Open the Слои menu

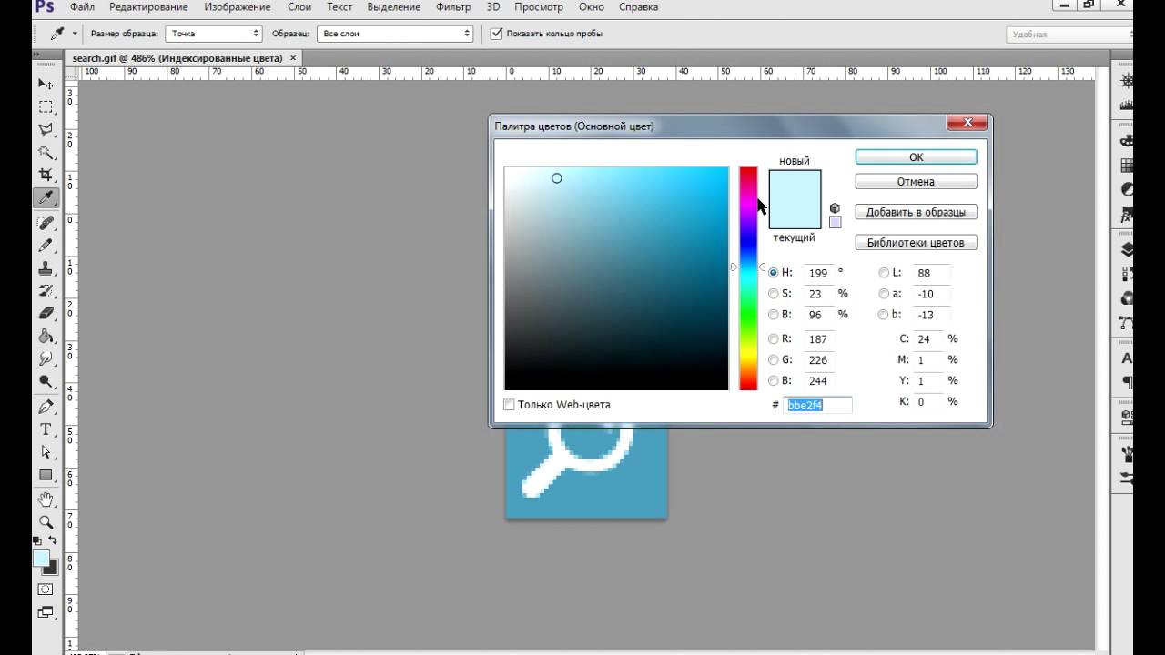coord(299,7)
